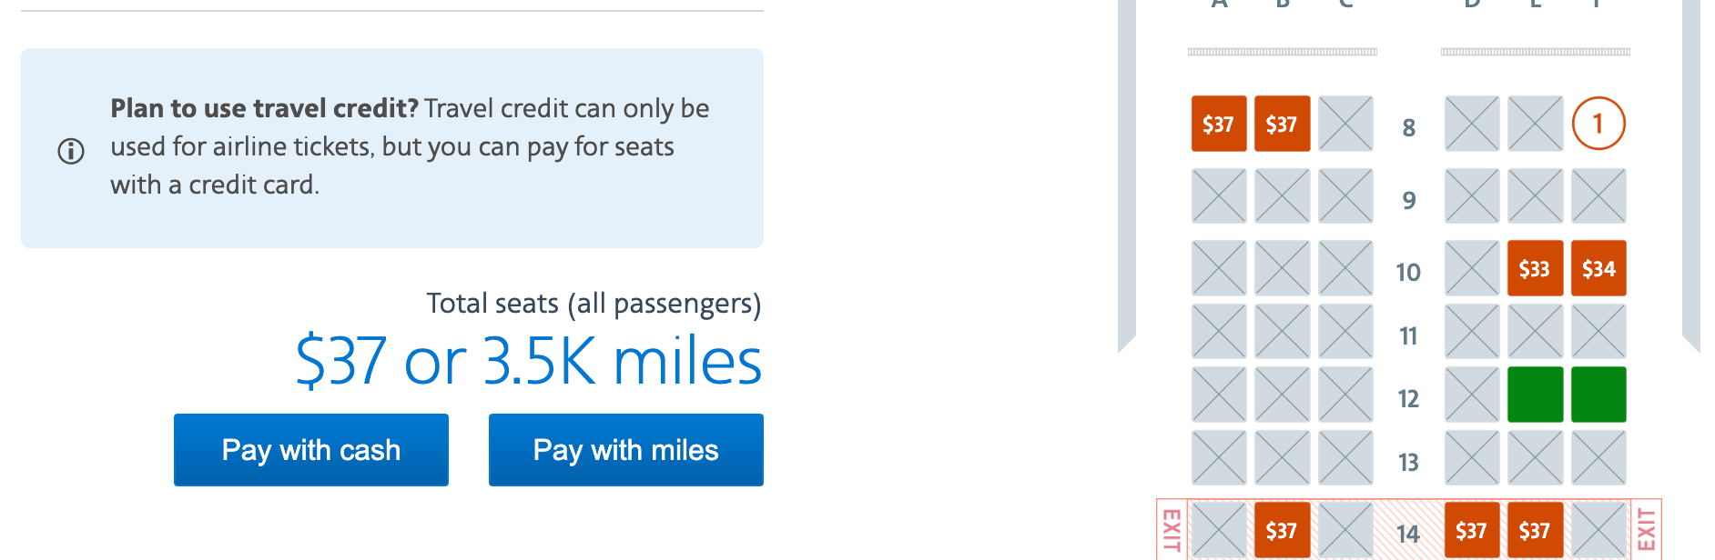The width and height of the screenshot is (1715, 560).
Task: Click the unavailable seat 11F icon
Action: (1598, 335)
